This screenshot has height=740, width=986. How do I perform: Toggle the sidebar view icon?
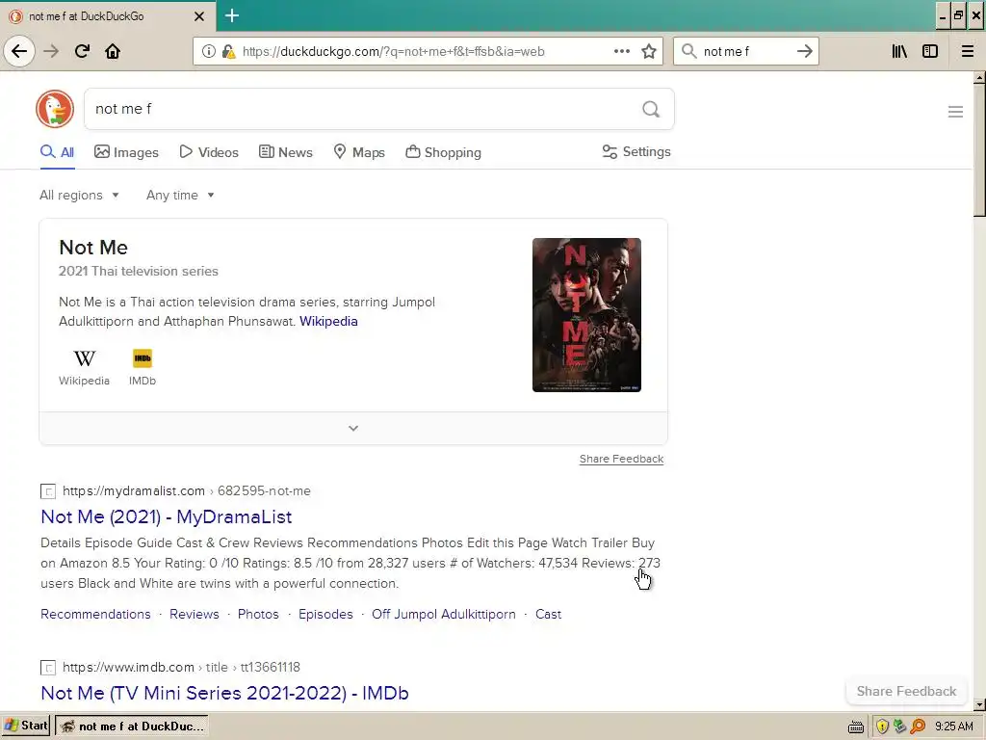[x=930, y=52]
